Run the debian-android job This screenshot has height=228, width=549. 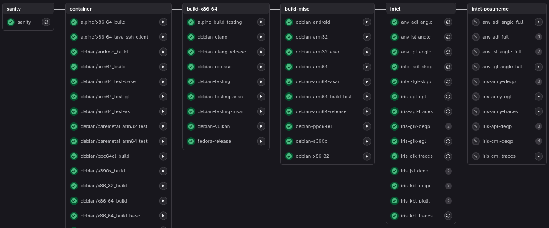[x=367, y=22]
